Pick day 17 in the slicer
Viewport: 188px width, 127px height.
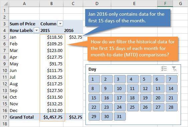pos(120,98)
